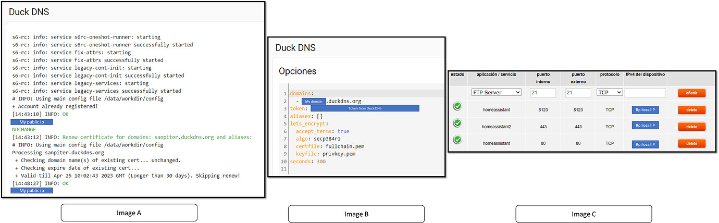The height and width of the screenshot is (223, 719).
Task: Click editor line number 11
Action: 283,169
